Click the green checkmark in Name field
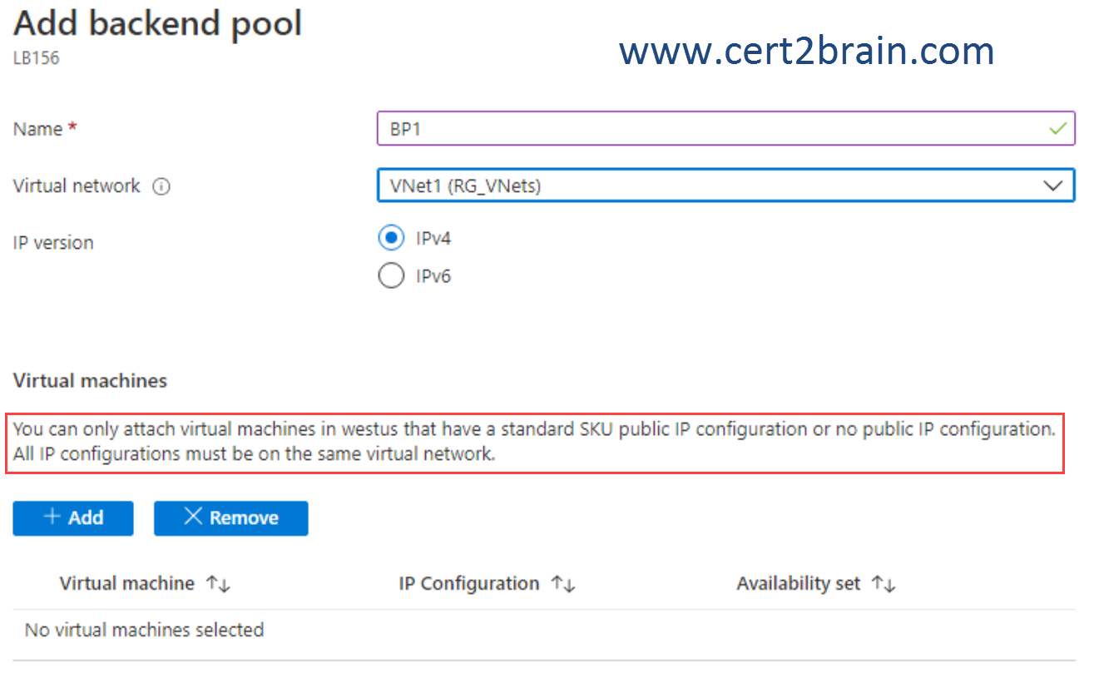The width and height of the screenshot is (1094, 683). click(x=1057, y=130)
